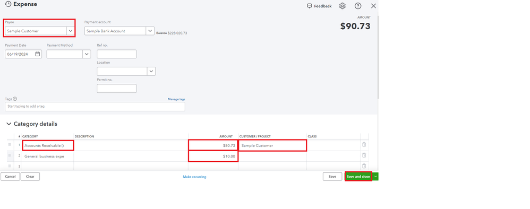Click the right-side vertical scrollbar
The image size is (530, 209).
pyautogui.click(x=378, y=57)
